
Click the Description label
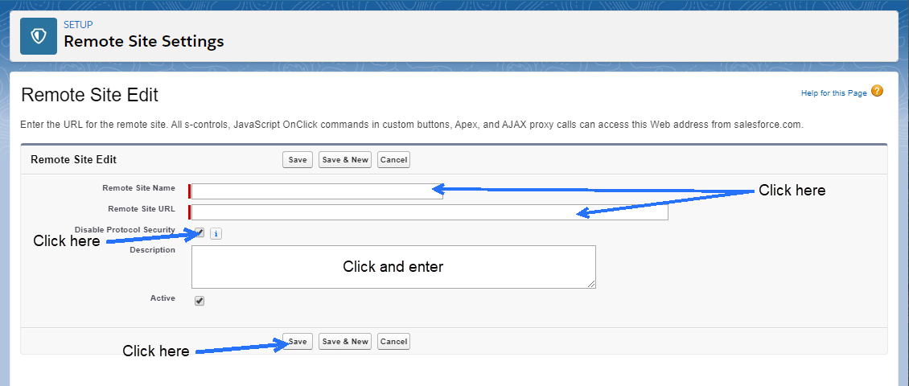point(153,250)
